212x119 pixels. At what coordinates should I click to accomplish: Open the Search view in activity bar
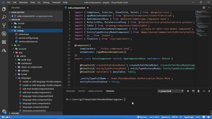[x=4, y=17]
